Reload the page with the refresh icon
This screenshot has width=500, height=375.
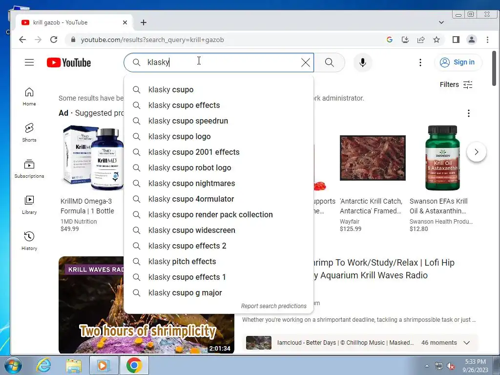54,40
